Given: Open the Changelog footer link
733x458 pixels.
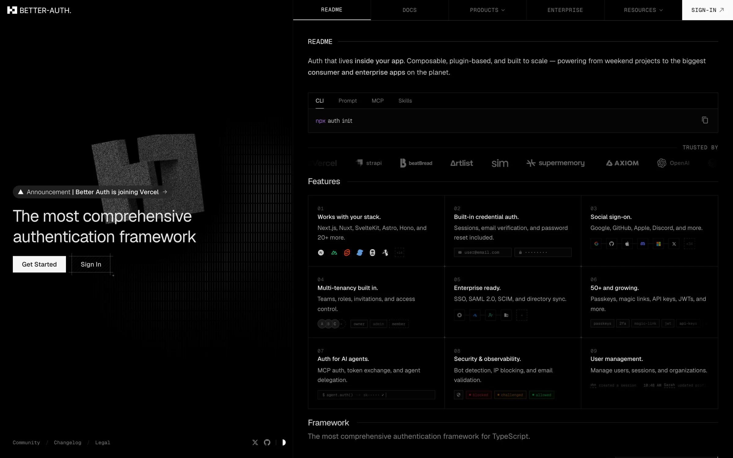Looking at the screenshot, I should click(67, 442).
